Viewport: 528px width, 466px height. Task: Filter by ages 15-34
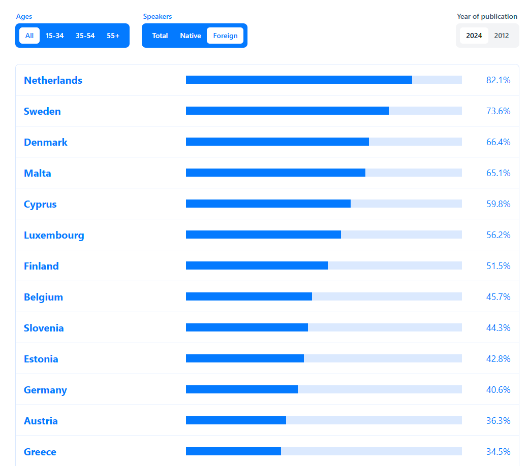click(x=54, y=36)
